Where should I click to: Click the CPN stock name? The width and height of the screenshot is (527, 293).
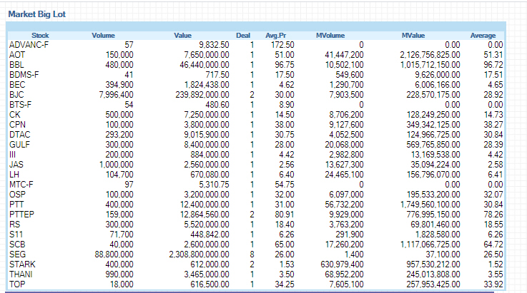[17, 125]
